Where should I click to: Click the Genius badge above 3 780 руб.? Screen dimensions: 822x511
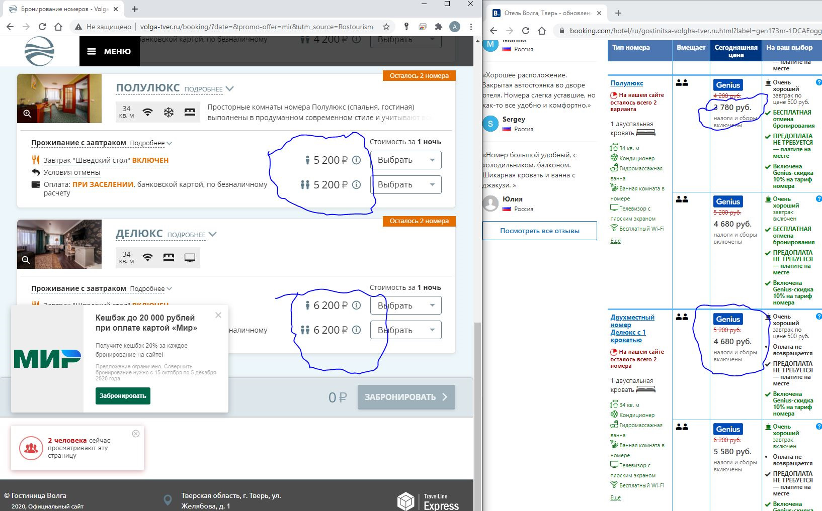coord(728,85)
